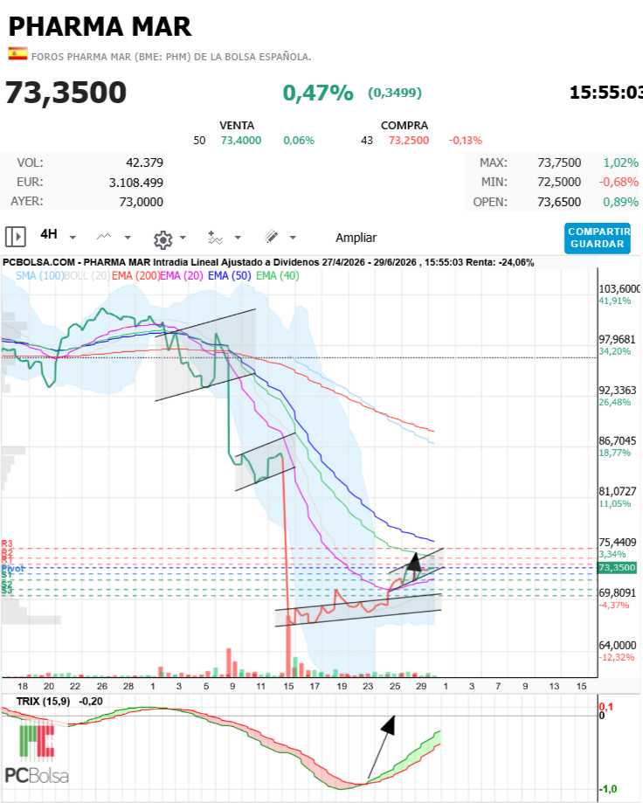Click the current price 73,3500

coord(66,93)
